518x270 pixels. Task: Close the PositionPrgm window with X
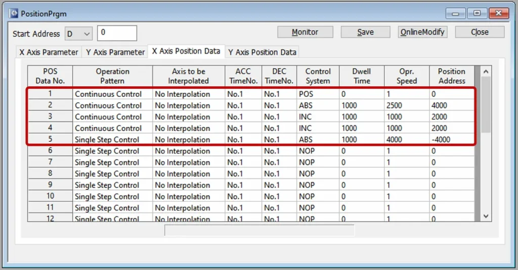click(x=499, y=13)
